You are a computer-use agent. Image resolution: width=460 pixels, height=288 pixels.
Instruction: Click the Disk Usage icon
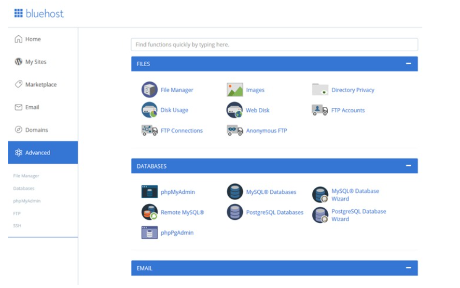[149, 110]
